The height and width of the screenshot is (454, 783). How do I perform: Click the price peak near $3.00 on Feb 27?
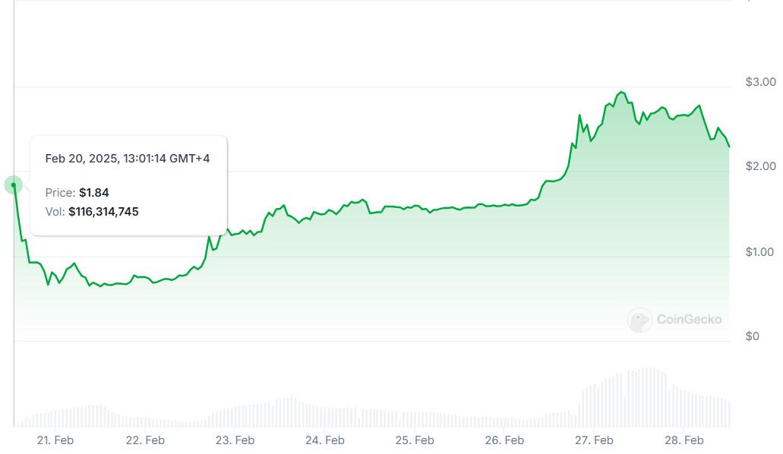pyautogui.click(x=620, y=93)
